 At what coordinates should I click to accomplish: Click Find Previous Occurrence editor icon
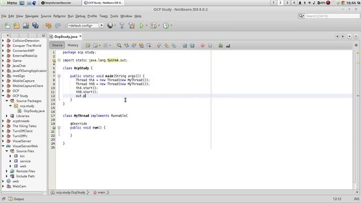coord(126,45)
